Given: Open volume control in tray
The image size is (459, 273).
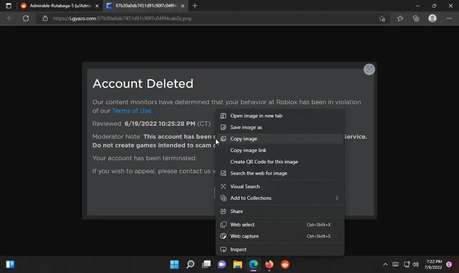Looking at the screenshot, I should pyautogui.click(x=416, y=264).
